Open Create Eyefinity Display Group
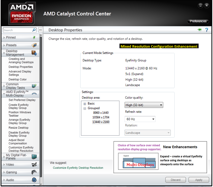The image size is (213, 187). [19, 106]
